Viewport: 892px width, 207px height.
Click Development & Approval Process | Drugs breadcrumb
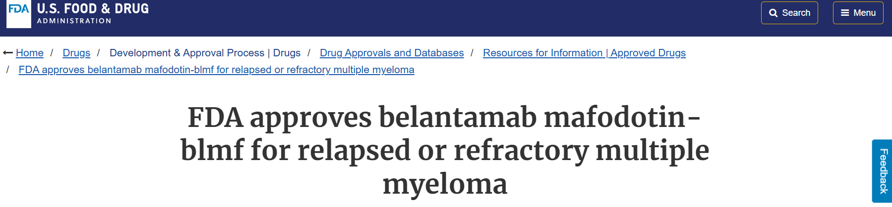coord(205,53)
